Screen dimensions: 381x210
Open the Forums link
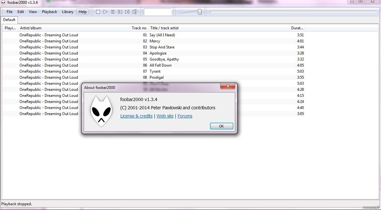[x=185, y=116]
